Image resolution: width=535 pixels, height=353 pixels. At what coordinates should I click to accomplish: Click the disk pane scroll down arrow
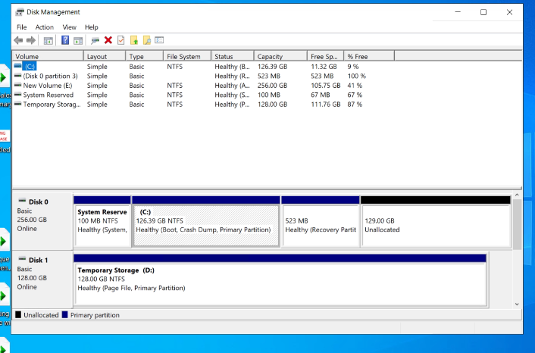point(517,305)
